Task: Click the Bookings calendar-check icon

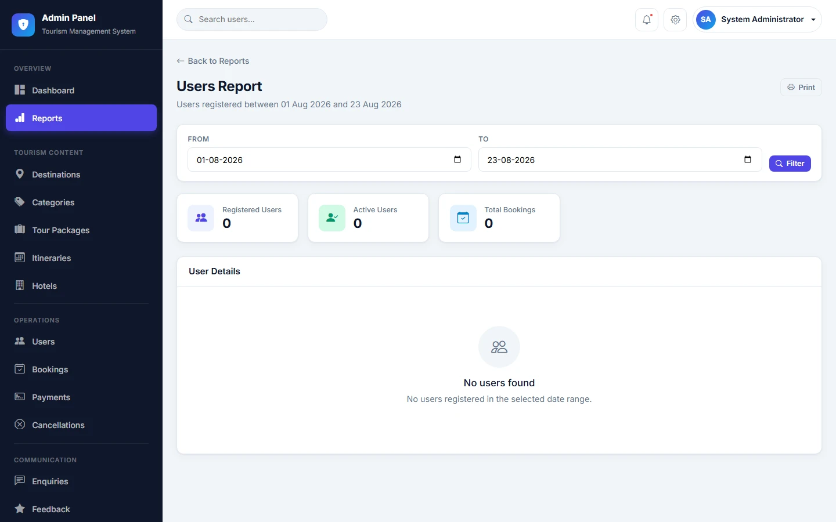Action: (x=20, y=369)
